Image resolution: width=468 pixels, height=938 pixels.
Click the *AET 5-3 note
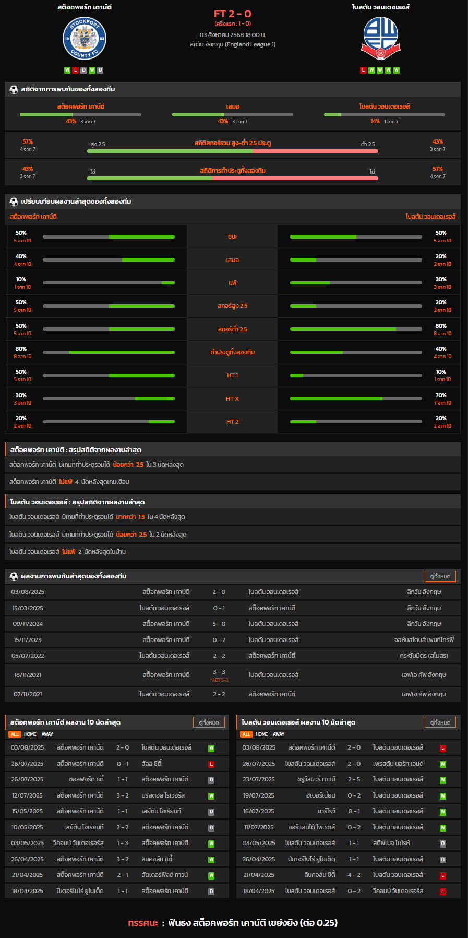pyautogui.click(x=219, y=680)
